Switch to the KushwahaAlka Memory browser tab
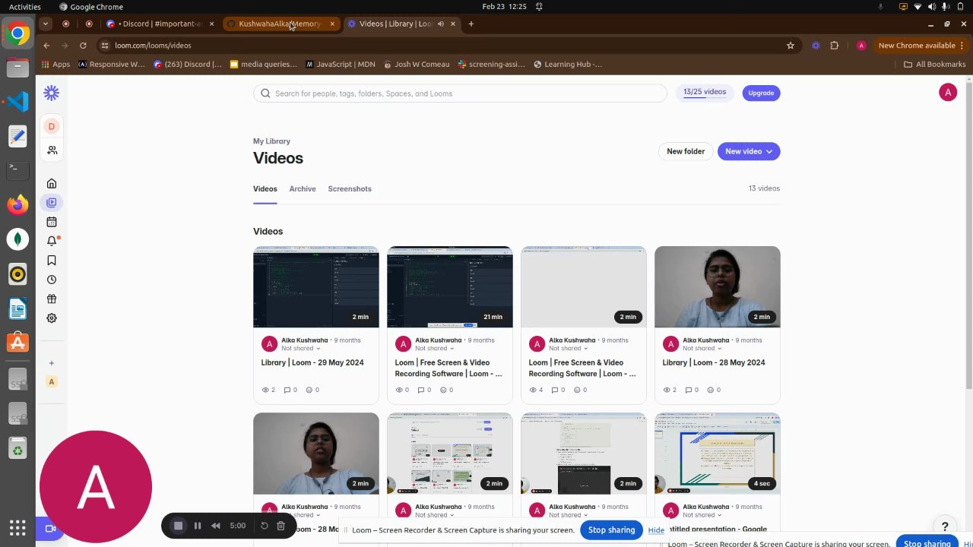 click(280, 24)
